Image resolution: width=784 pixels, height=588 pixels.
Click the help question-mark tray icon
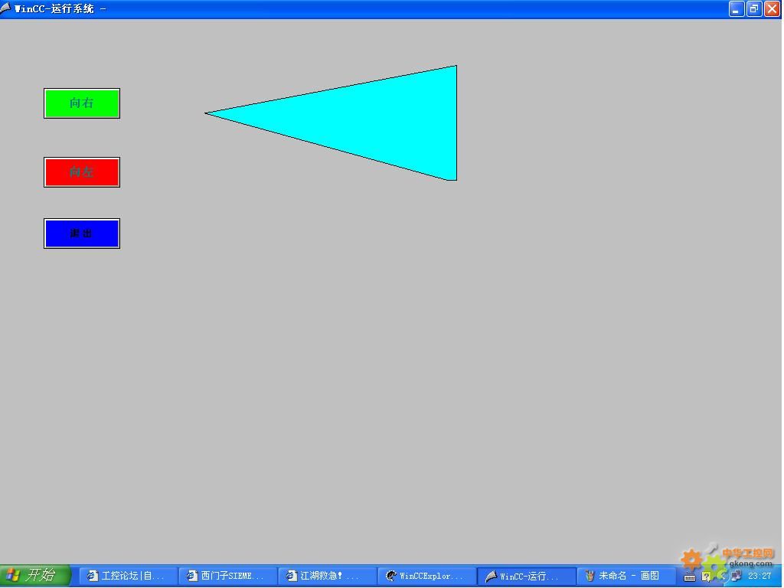coord(706,577)
